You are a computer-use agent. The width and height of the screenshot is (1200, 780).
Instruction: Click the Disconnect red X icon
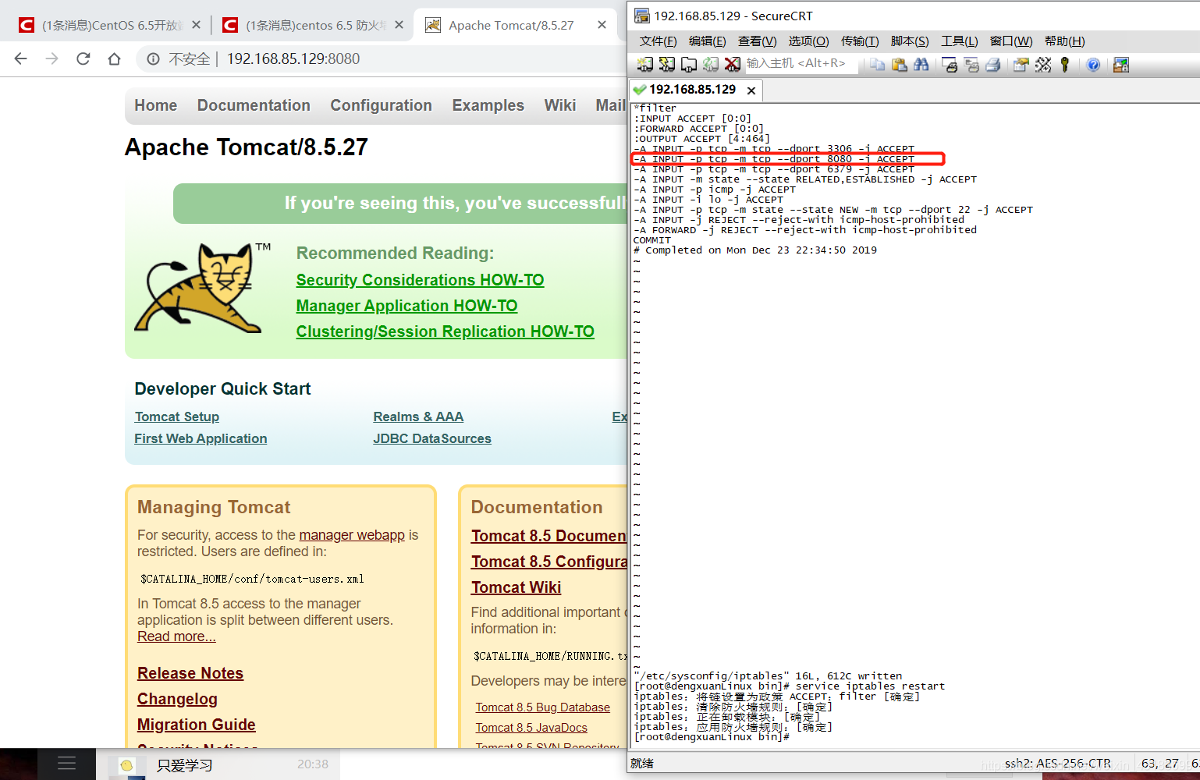click(x=732, y=65)
